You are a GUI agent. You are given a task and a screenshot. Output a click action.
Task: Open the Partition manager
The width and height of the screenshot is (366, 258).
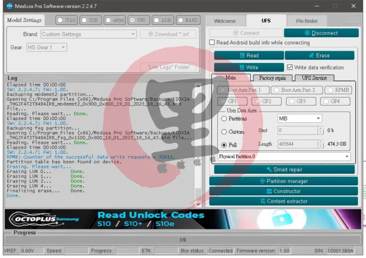coord(283,181)
